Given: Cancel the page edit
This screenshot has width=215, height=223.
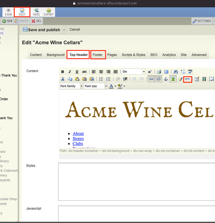Looking at the screenshot, I should (x=75, y=30).
